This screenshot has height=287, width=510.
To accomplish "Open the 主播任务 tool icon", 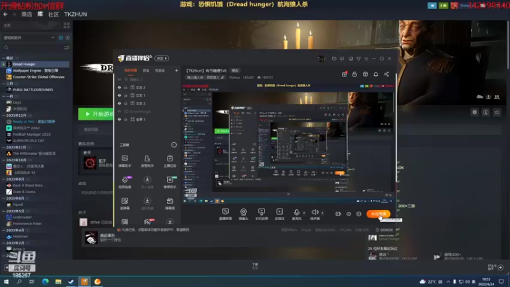I will pyautogui.click(x=170, y=161).
